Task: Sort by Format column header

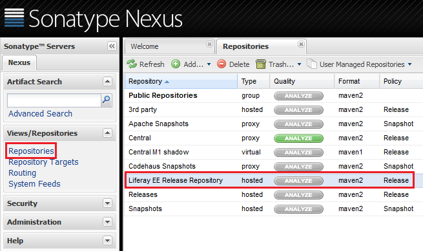Action: pos(357,81)
